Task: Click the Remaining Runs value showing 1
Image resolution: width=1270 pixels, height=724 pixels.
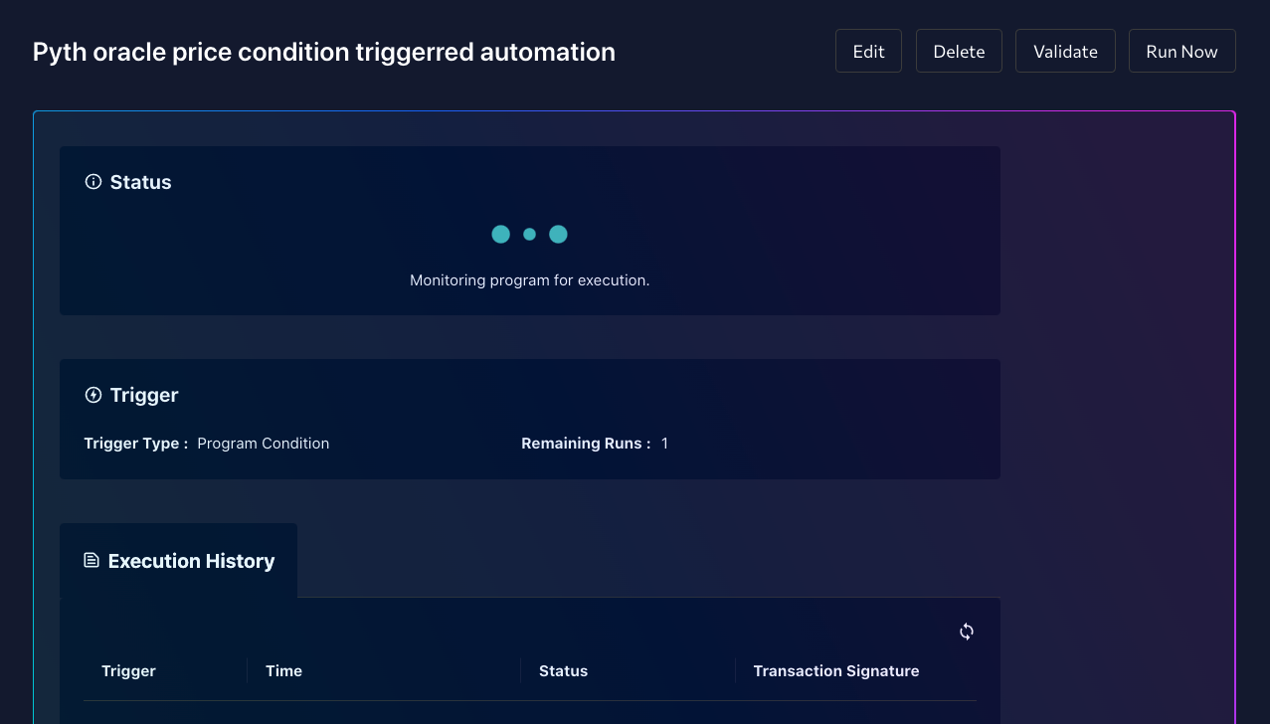Action: [664, 444]
